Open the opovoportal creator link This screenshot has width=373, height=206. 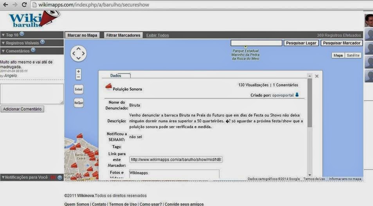click(x=283, y=95)
